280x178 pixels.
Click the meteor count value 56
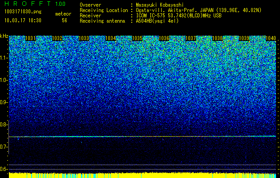[x=65, y=20]
